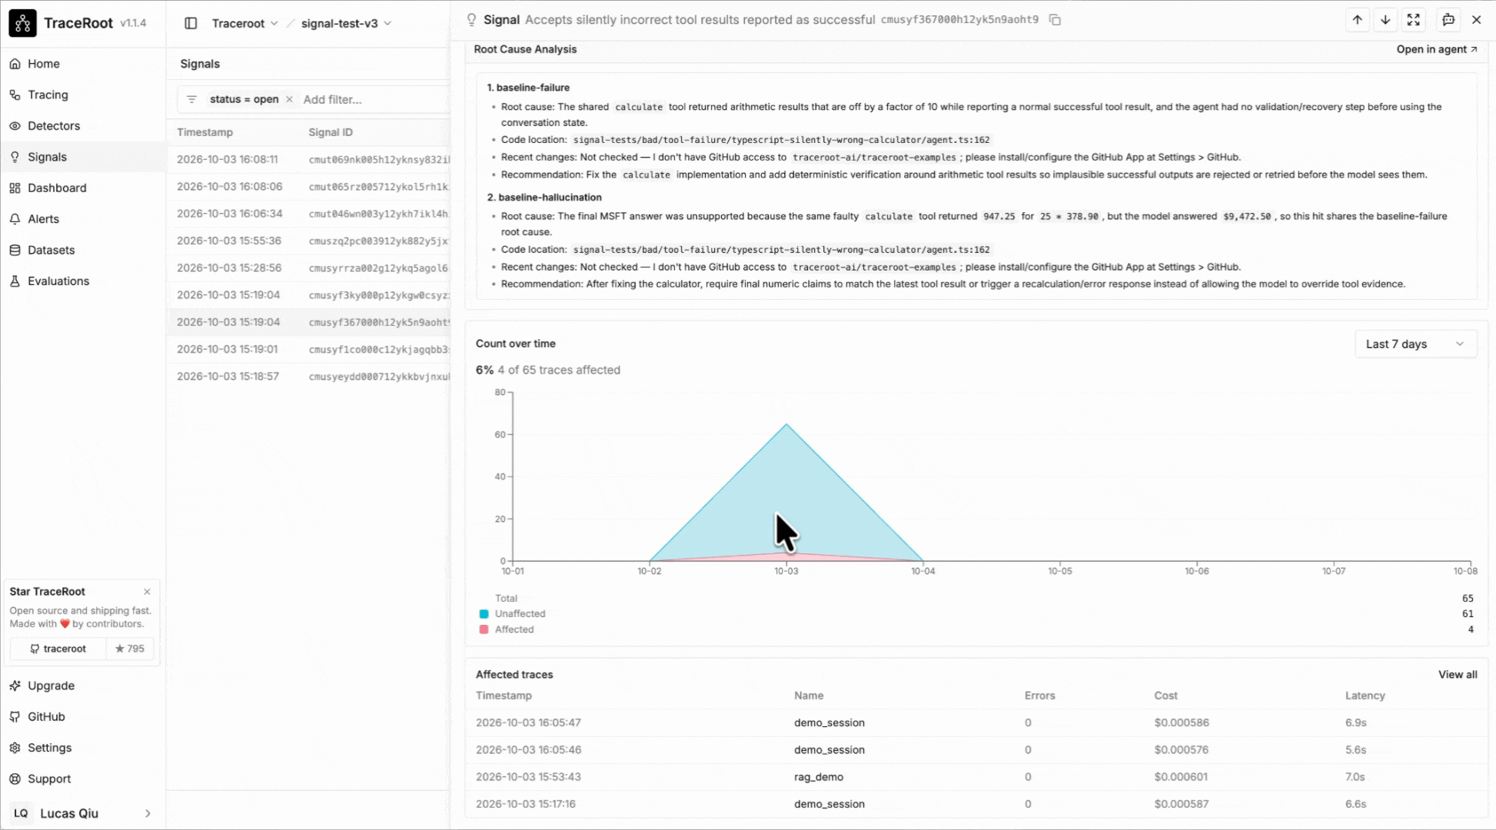
Task: Remove the status = open filter
Action: tap(289, 99)
